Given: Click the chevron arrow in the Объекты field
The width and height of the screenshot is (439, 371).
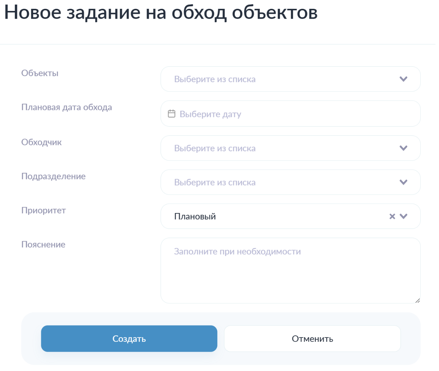Looking at the screenshot, I should coord(403,79).
